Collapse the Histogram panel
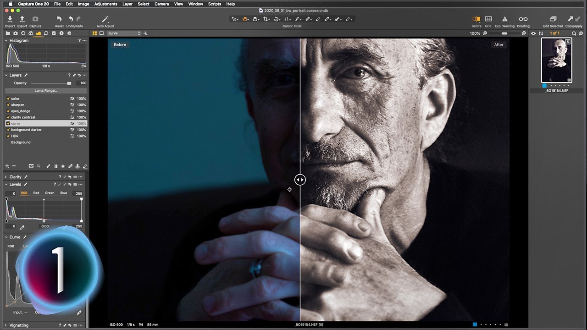Screen dimensions: 587x330 click(x=6, y=41)
